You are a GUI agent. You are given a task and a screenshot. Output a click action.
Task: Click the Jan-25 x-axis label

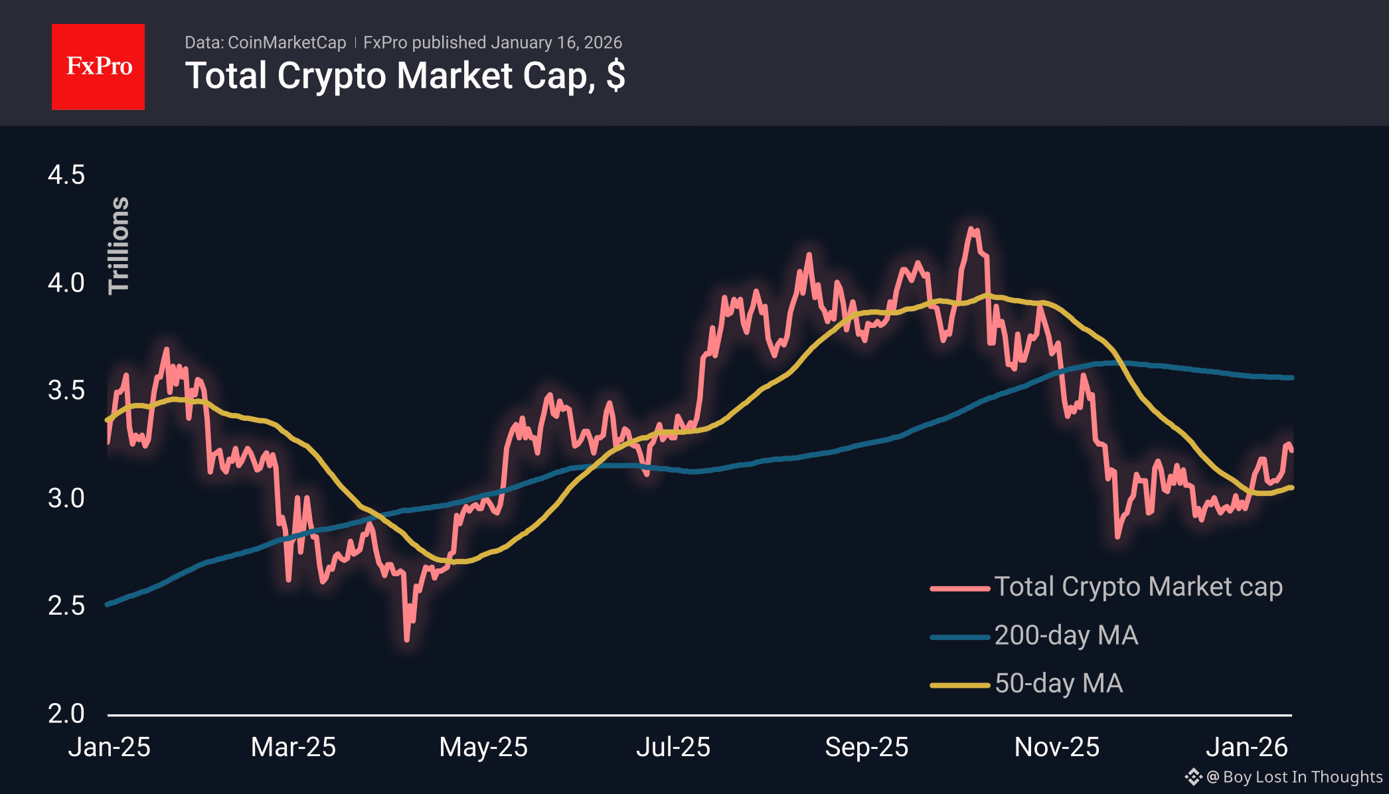pyautogui.click(x=110, y=748)
